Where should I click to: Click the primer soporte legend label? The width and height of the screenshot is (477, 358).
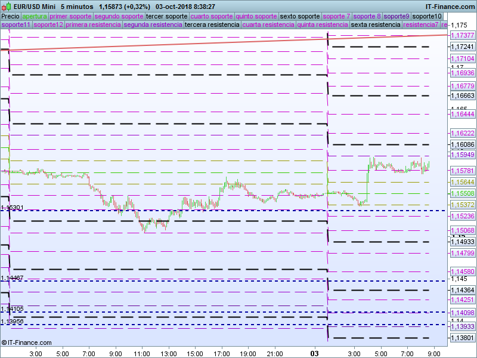[71, 16]
